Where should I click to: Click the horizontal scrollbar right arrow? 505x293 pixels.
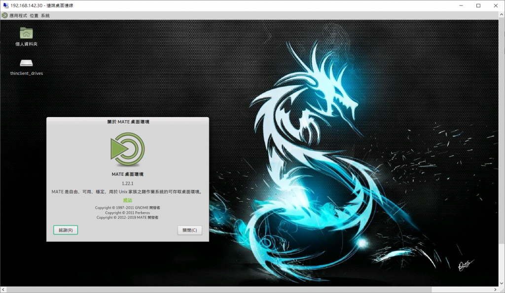495,290
